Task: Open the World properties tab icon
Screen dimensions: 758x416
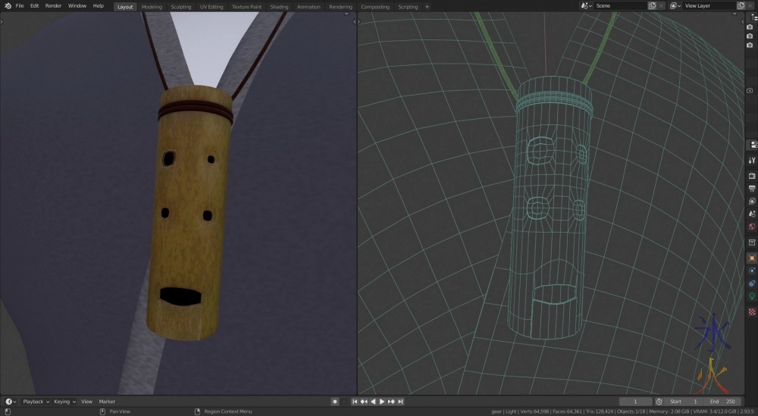Action: pyautogui.click(x=752, y=226)
